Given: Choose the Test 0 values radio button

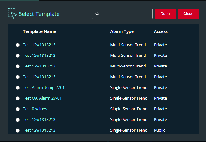Looking at the screenshot, I should click(17, 109).
